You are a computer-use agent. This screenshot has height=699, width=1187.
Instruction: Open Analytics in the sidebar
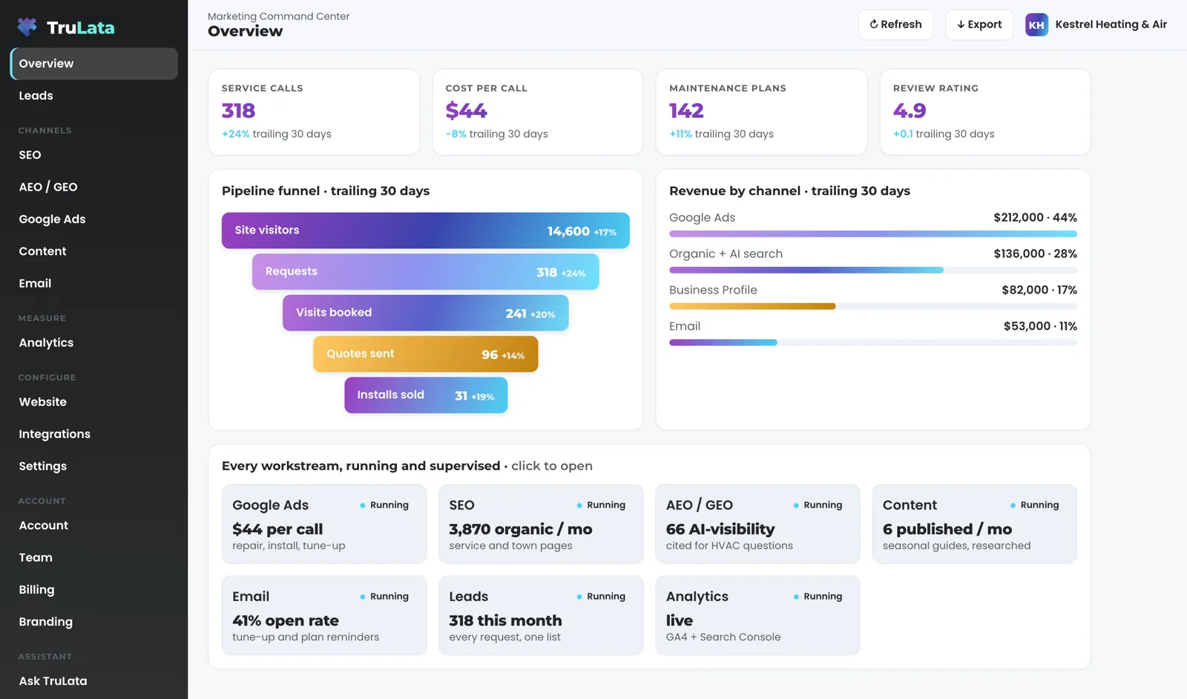click(x=94, y=342)
